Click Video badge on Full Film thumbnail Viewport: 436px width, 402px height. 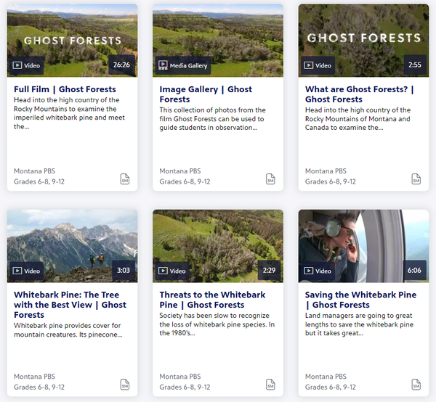click(28, 65)
